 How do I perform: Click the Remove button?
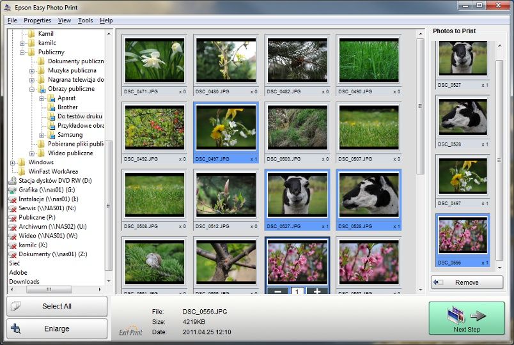(467, 282)
